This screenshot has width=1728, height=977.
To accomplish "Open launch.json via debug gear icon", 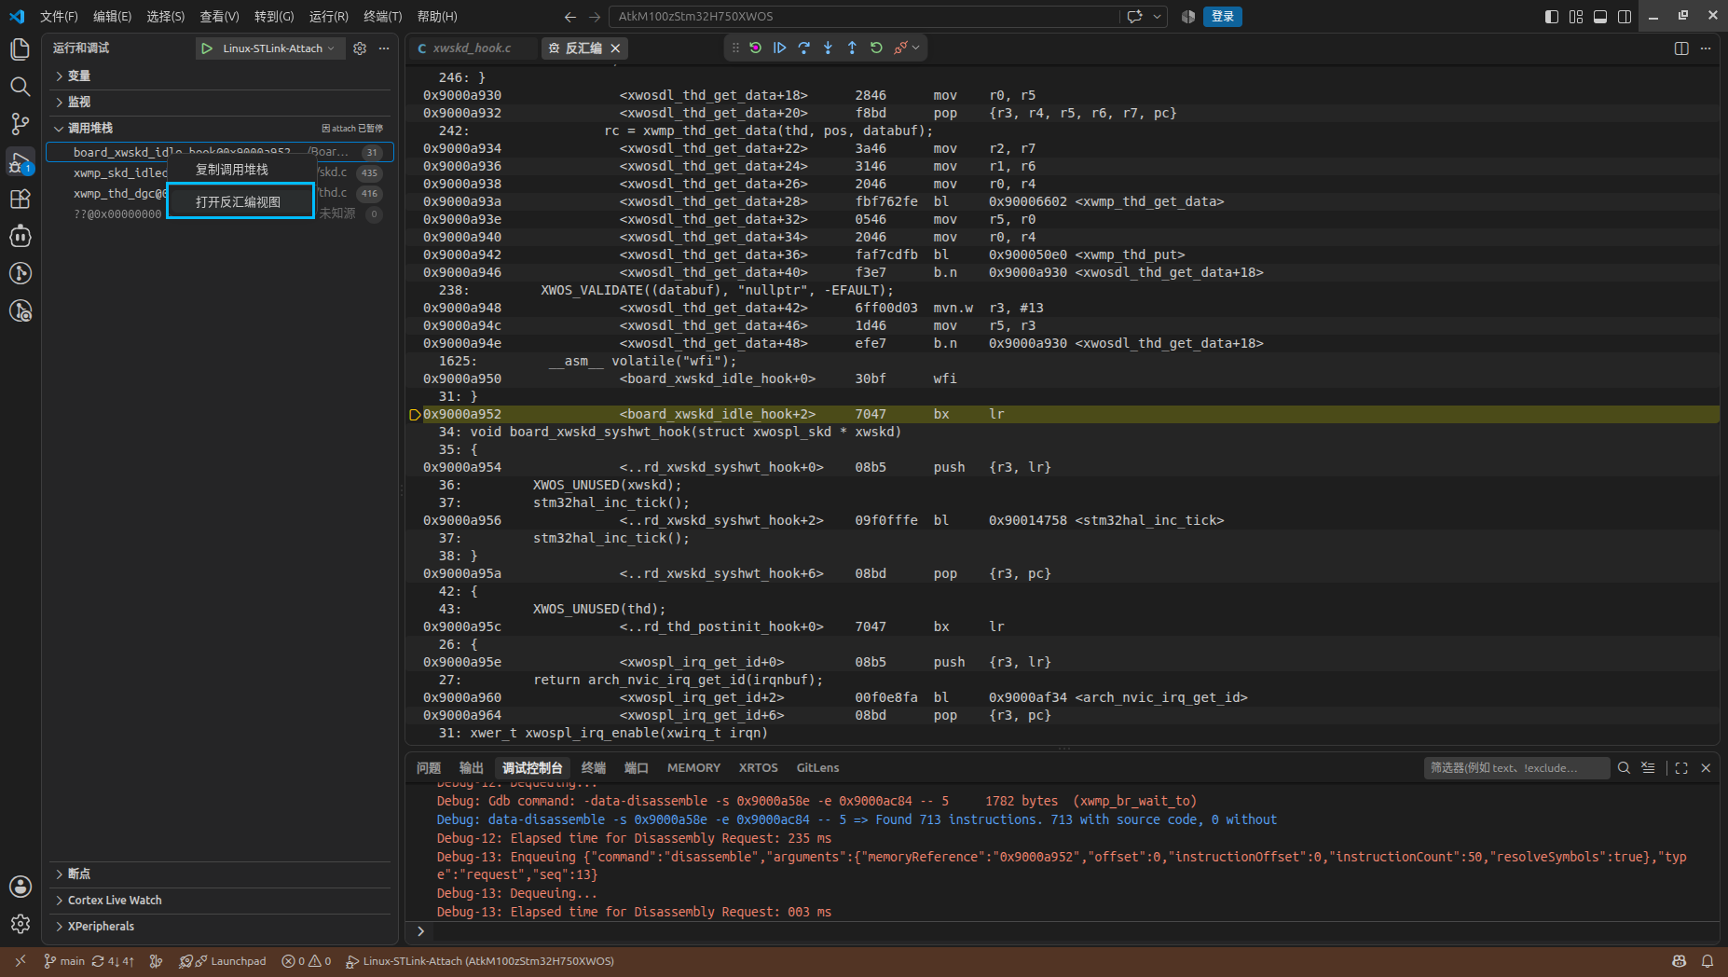I will click(x=360, y=48).
